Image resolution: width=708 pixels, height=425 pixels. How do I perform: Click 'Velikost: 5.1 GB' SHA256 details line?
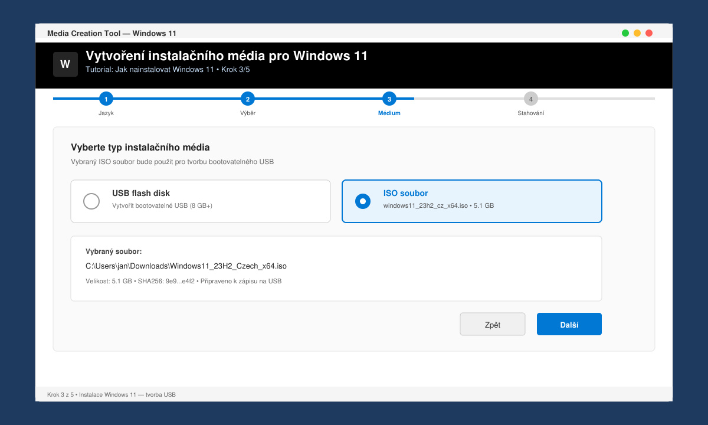pyautogui.click(x=183, y=281)
